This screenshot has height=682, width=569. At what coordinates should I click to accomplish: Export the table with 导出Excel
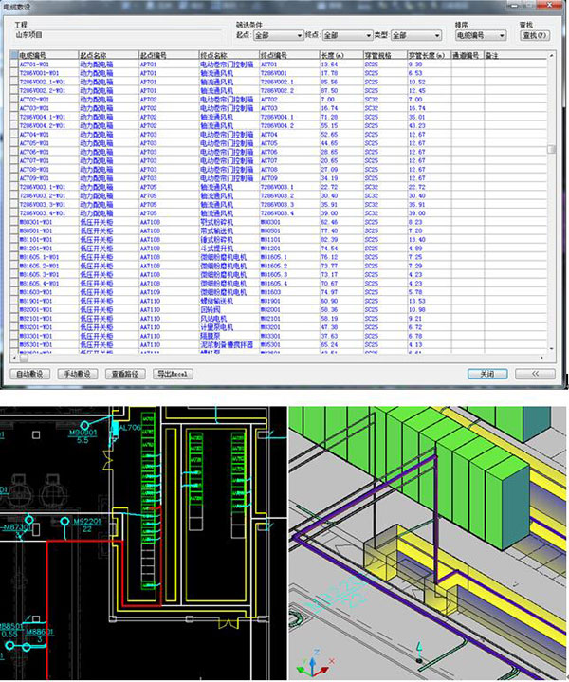point(173,374)
